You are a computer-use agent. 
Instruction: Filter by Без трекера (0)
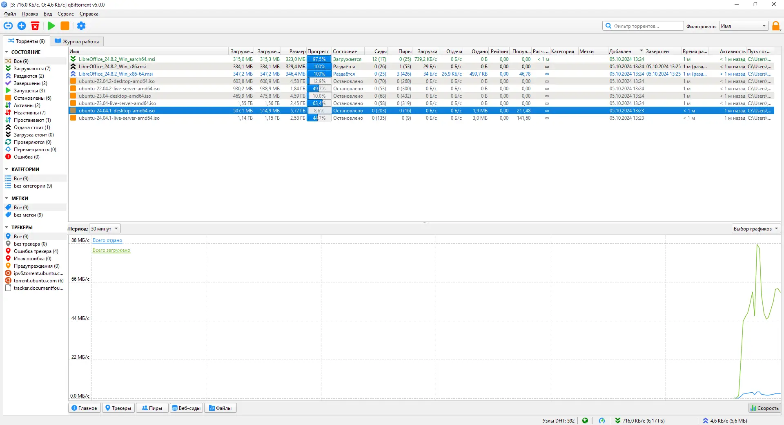click(x=35, y=244)
